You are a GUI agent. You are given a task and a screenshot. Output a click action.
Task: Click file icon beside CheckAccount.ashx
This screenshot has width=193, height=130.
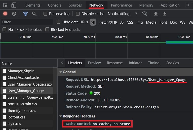coord(4,78)
